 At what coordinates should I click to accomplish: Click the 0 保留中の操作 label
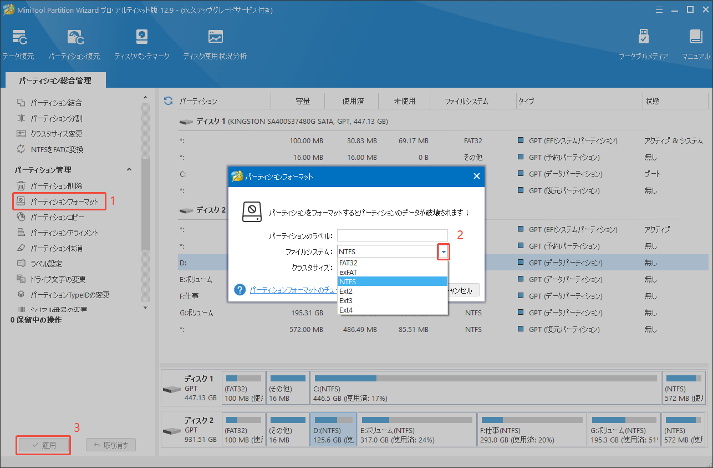click(36, 320)
